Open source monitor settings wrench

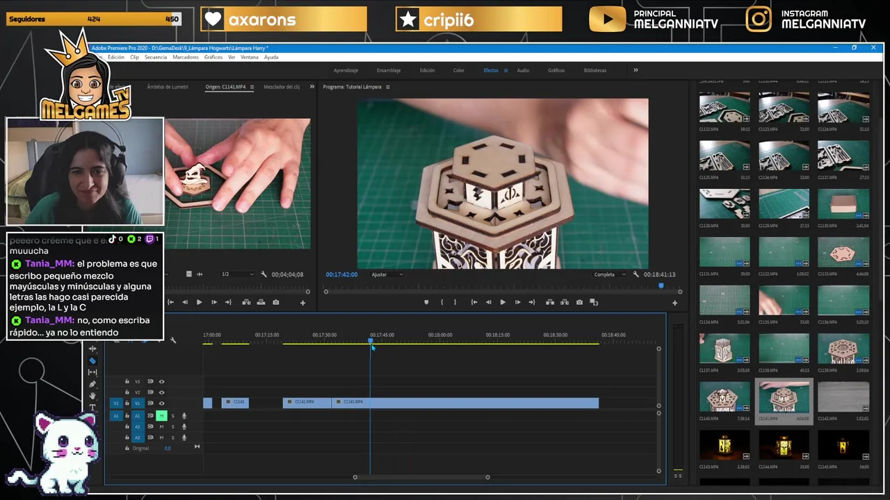click(264, 274)
